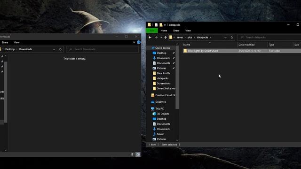301x169 pixels.
Task: Open the Home ribbon tab
Action: click(x=164, y=31)
